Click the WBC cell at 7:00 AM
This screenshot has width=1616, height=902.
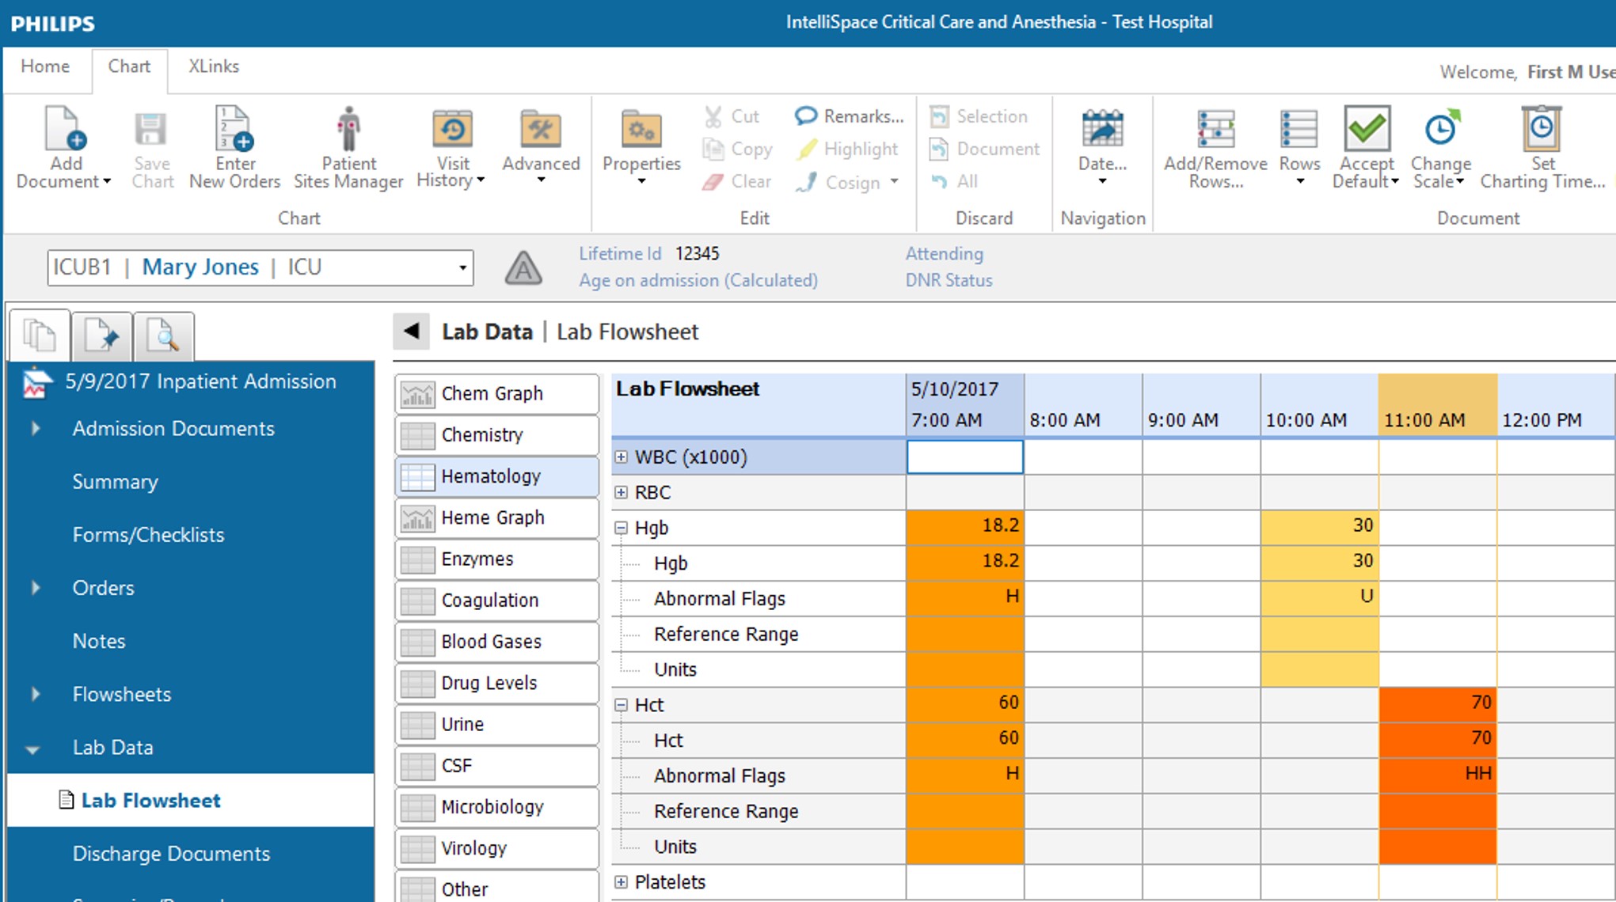click(965, 457)
